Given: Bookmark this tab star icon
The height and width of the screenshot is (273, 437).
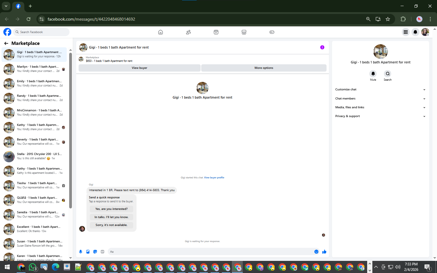Looking at the screenshot, I should coord(388,19).
